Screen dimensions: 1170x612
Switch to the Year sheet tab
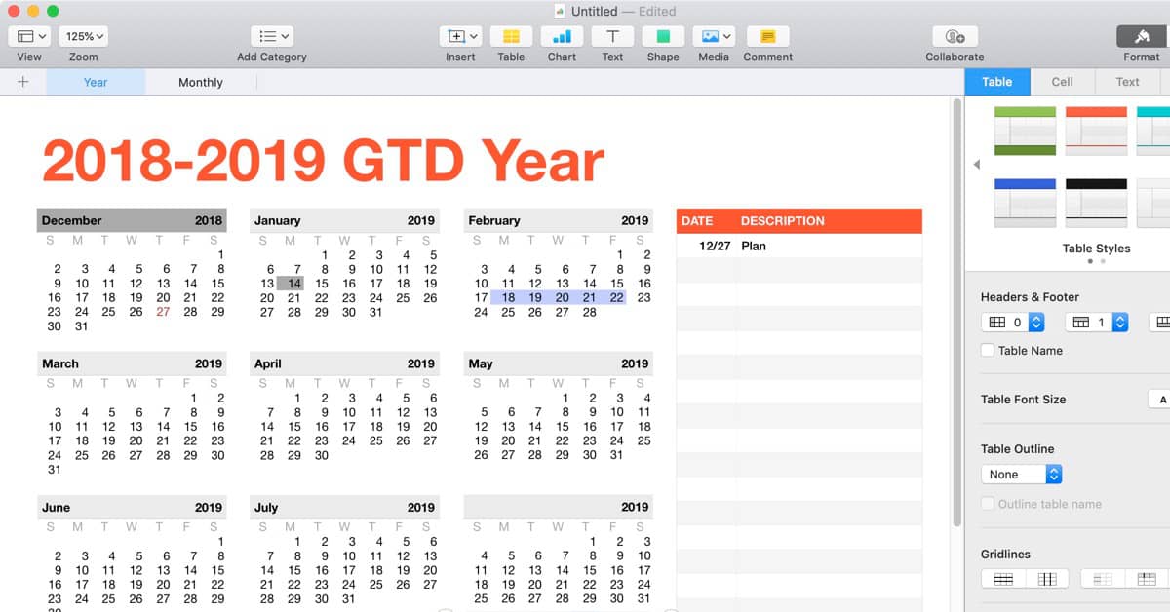click(x=96, y=82)
